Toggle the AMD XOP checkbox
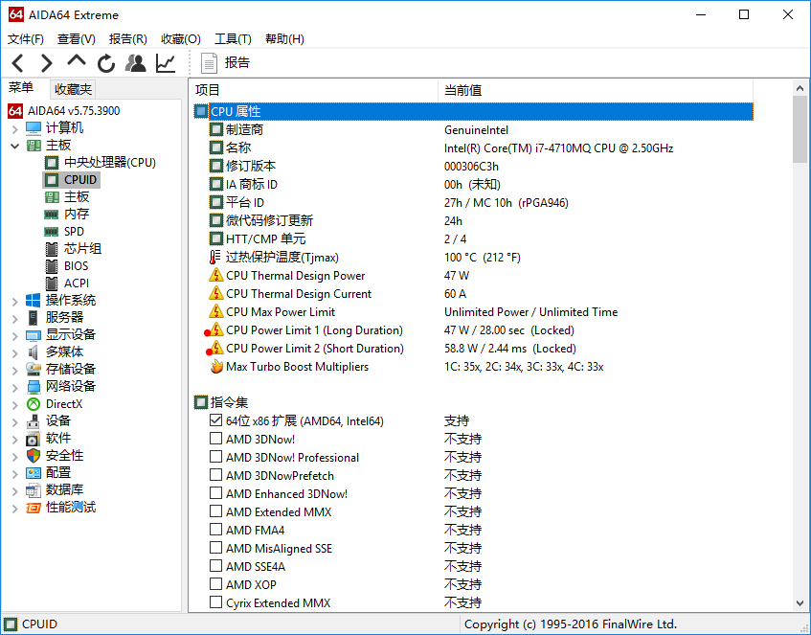Screen dimensions: 811x635 (x=215, y=584)
